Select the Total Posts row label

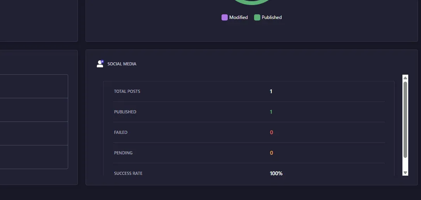point(127,91)
